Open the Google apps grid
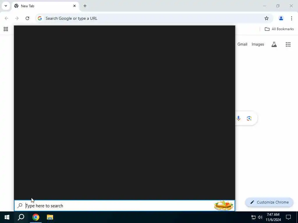298x223 pixels. click(288, 44)
